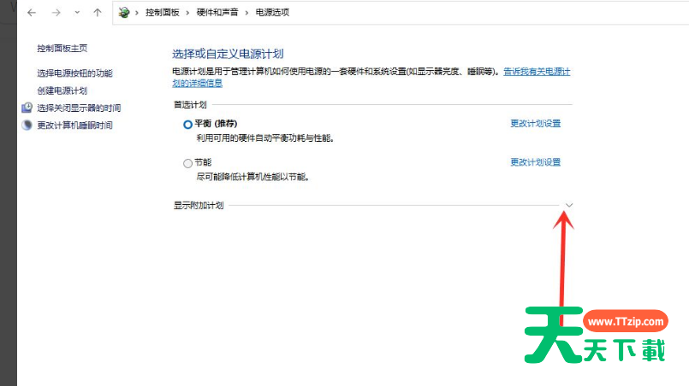Go up one level arrow
The height and width of the screenshot is (386, 689).
97,12
